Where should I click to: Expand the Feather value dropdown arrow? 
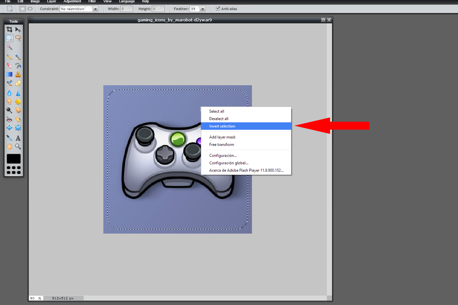[x=203, y=9]
